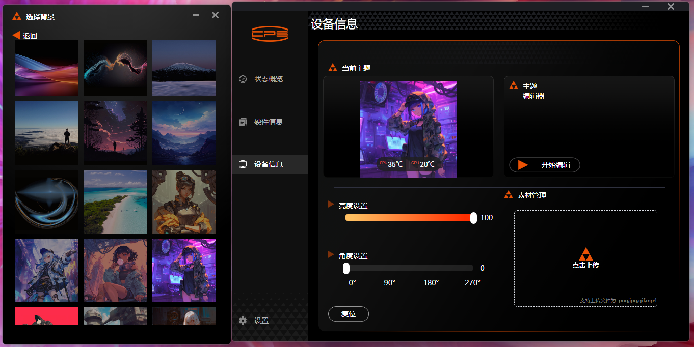Select the 0° angle preset label
Image resolution: width=694 pixels, height=347 pixels.
point(352,283)
